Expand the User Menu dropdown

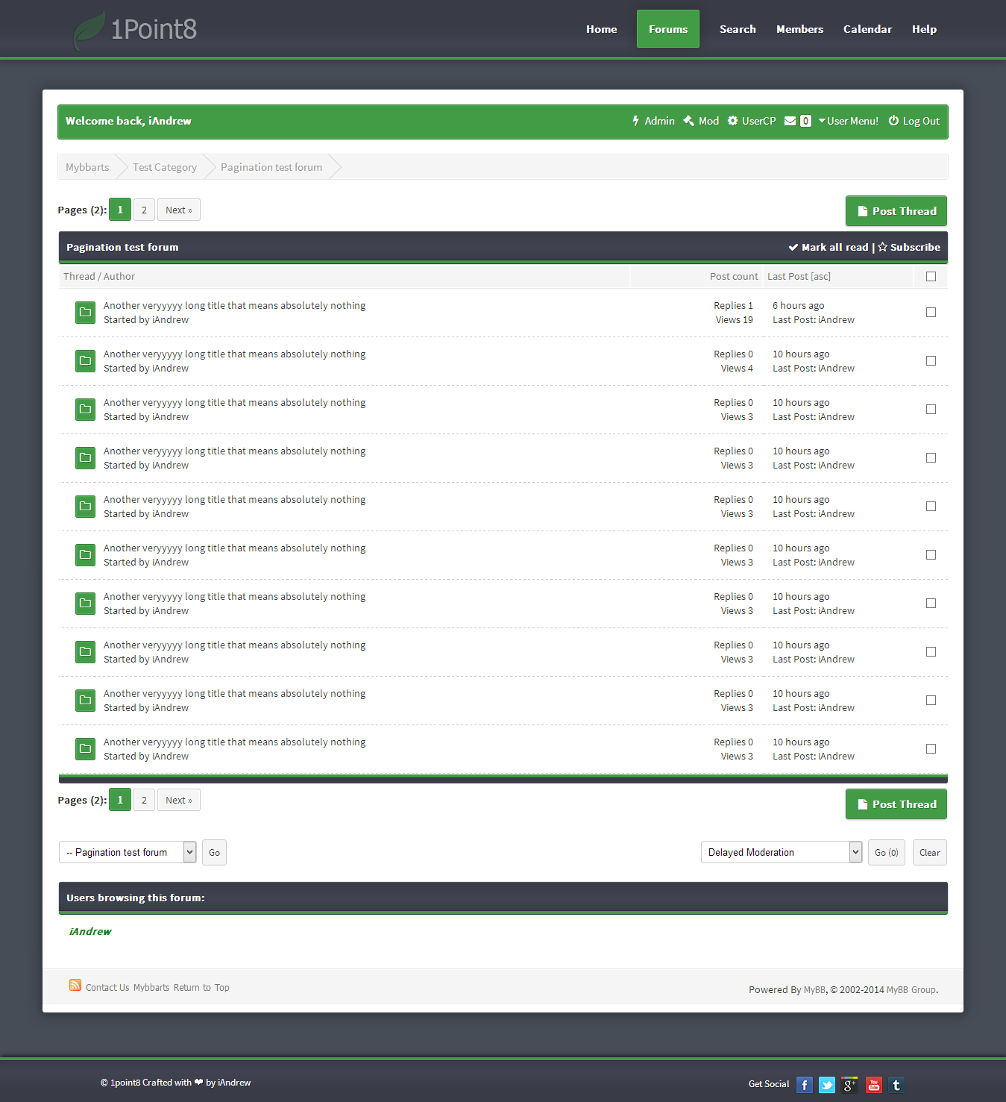click(x=848, y=121)
